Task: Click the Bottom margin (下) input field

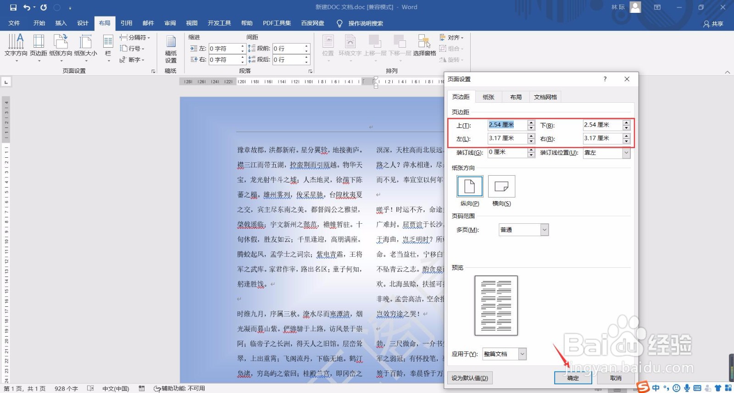Action: pyautogui.click(x=603, y=125)
